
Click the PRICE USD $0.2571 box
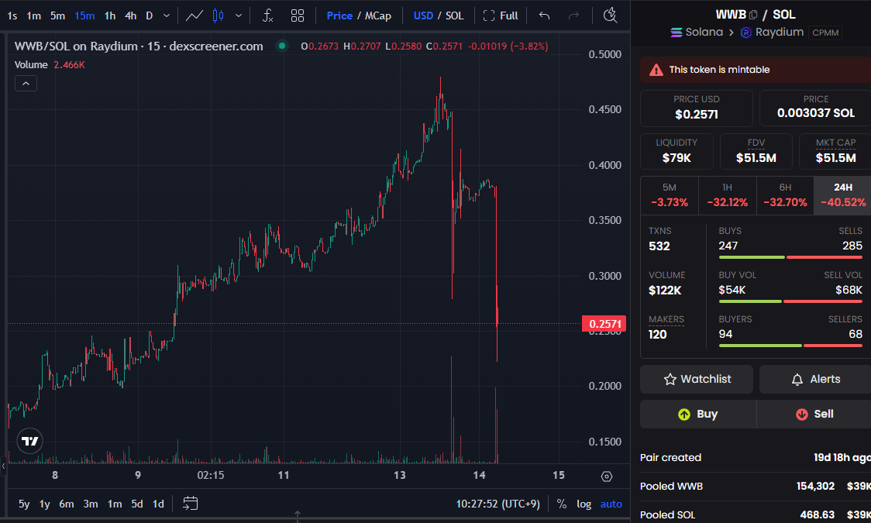point(697,108)
